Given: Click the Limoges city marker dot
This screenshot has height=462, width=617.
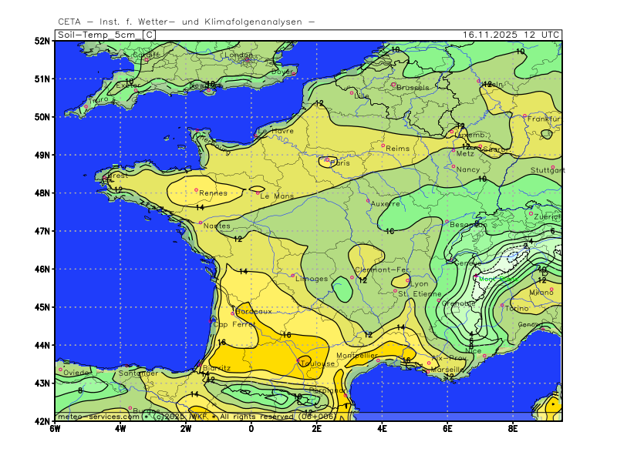Looking at the screenshot, I should coord(292,275).
